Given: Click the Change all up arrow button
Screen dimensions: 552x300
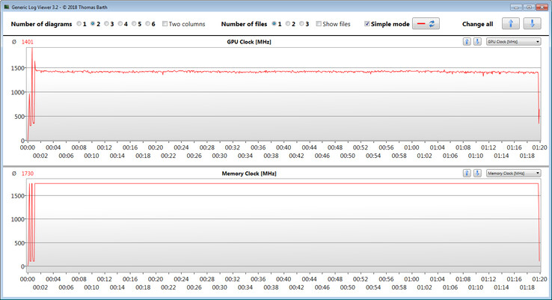Looking at the screenshot, I should click(511, 24).
